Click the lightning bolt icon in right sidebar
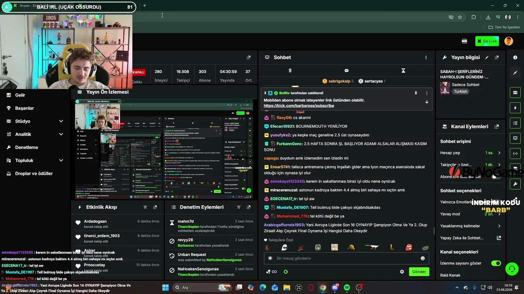Image resolution: width=524 pixels, height=294 pixels. (515, 108)
